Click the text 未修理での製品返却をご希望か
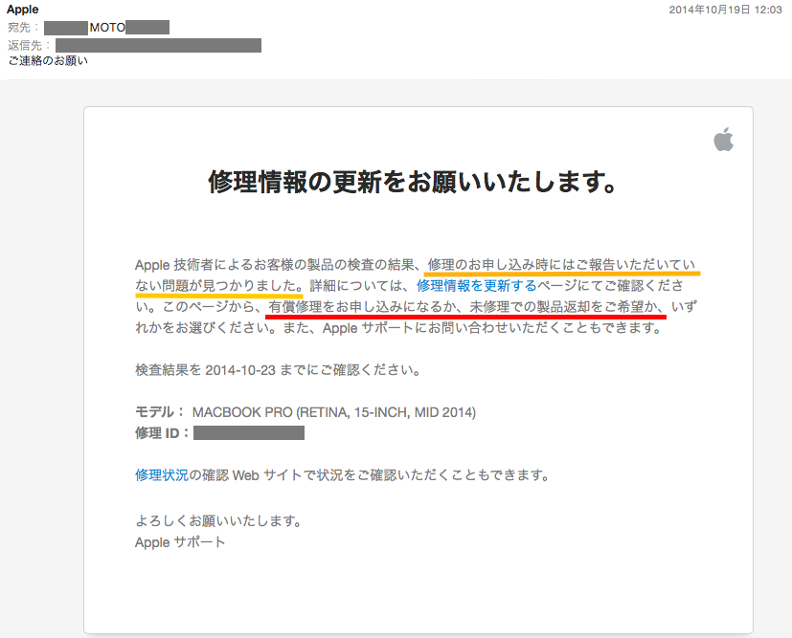 tap(566, 307)
